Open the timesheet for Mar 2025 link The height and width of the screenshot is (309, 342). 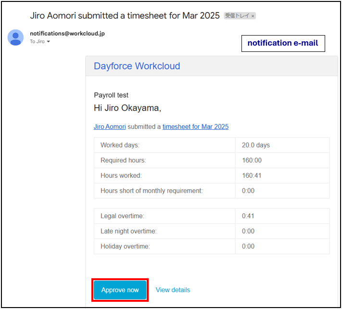point(195,126)
